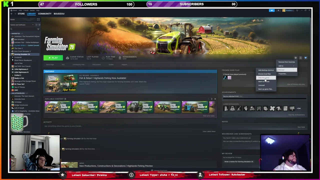The image size is (320, 180).
Task: Go forward with the navigation arrow
Action: pos(15,14)
